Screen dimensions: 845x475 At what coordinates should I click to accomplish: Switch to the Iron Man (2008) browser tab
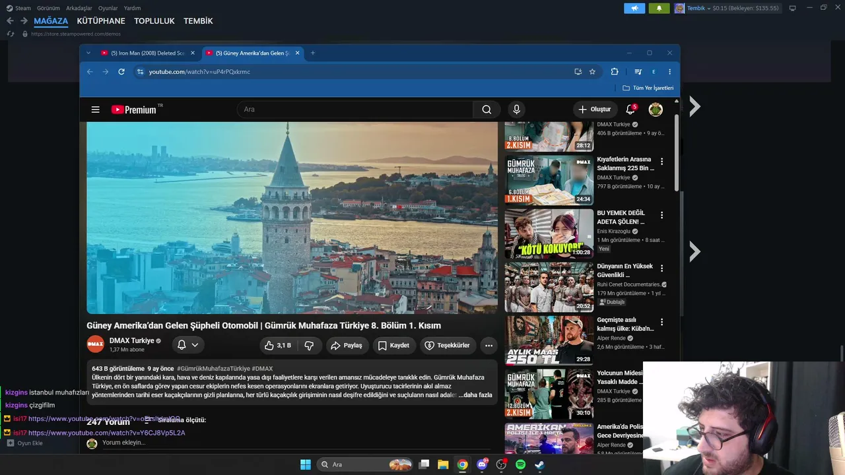click(x=148, y=53)
